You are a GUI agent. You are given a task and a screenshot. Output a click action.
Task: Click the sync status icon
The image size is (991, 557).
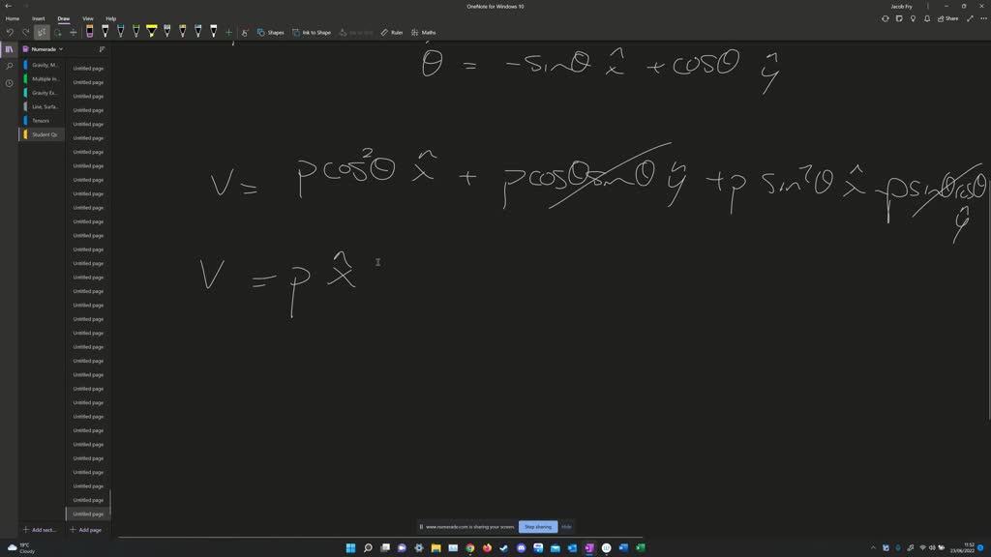pos(885,18)
